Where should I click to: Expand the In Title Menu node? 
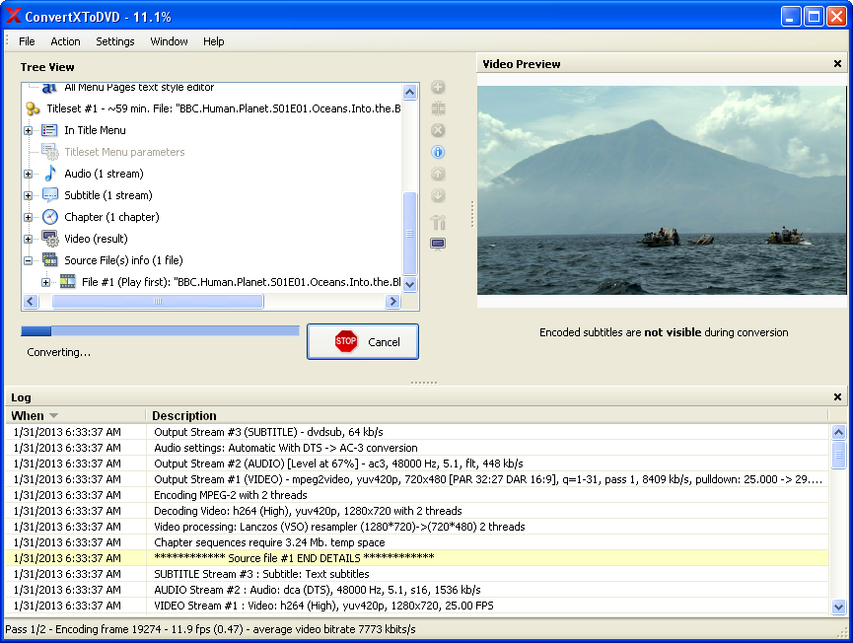point(29,130)
